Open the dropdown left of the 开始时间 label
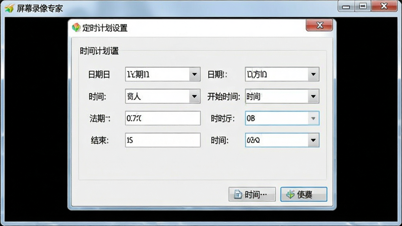Viewport: 402px width, 226px height. pyautogui.click(x=194, y=97)
